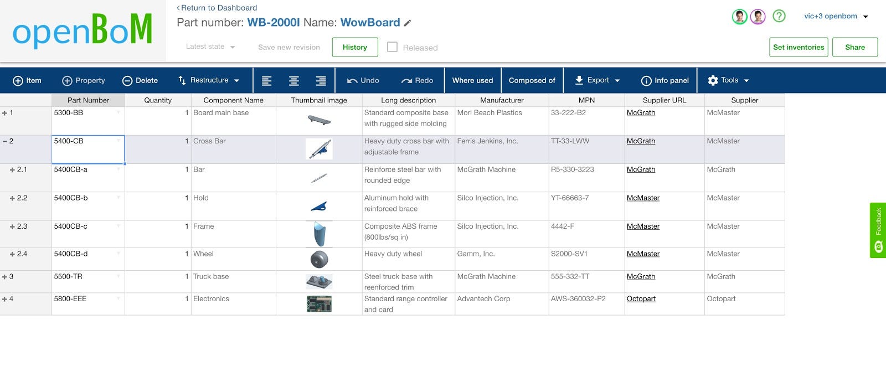Click description Heavy duty wheel
The height and width of the screenshot is (366, 886).
393,254
